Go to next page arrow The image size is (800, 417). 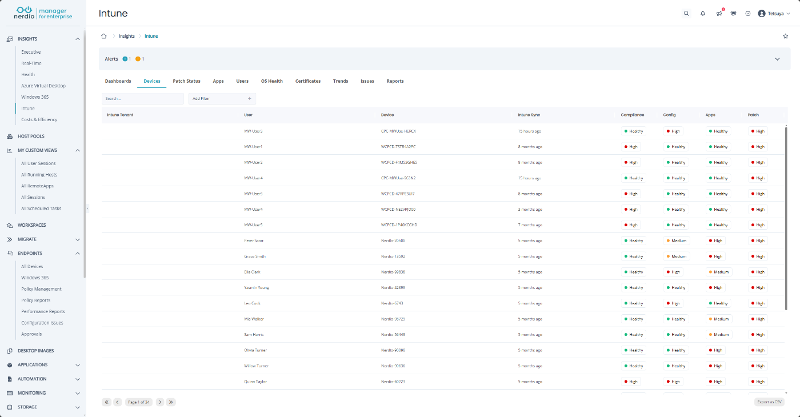(x=160, y=402)
